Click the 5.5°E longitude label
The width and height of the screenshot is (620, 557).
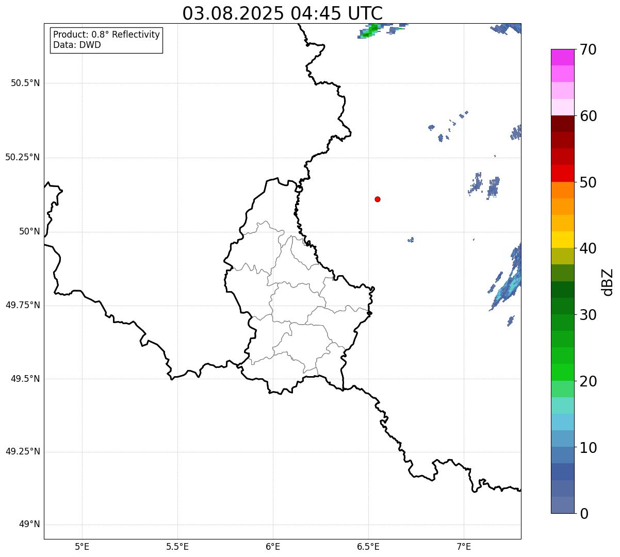point(177,546)
